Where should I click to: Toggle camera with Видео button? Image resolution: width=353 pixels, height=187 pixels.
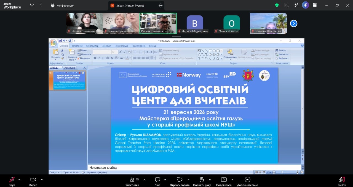tap(33, 181)
